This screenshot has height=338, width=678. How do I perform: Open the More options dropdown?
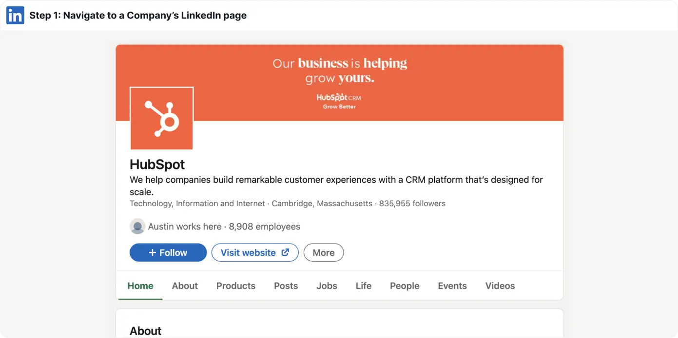[324, 252]
